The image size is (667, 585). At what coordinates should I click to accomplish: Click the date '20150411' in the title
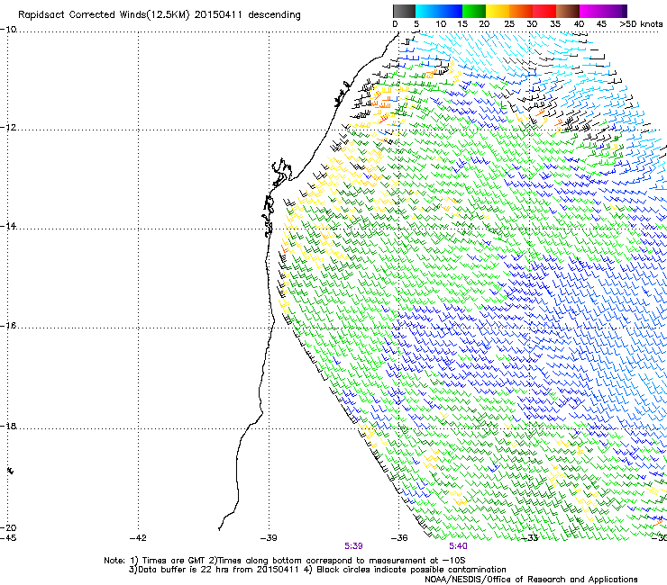[218, 15]
